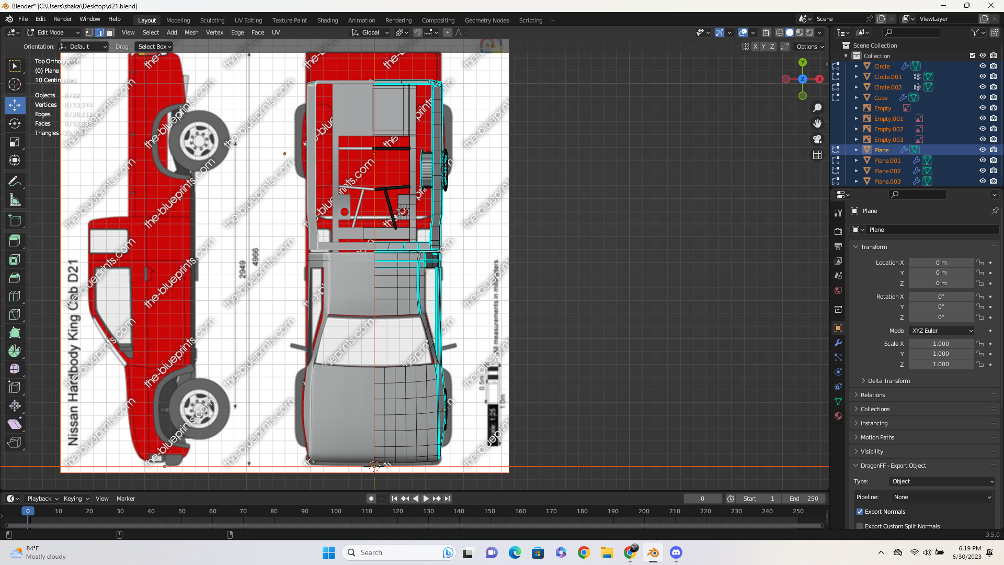Select the Rotate tool
The height and width of the screenshot is (565, 1004).
click(15, 123)
